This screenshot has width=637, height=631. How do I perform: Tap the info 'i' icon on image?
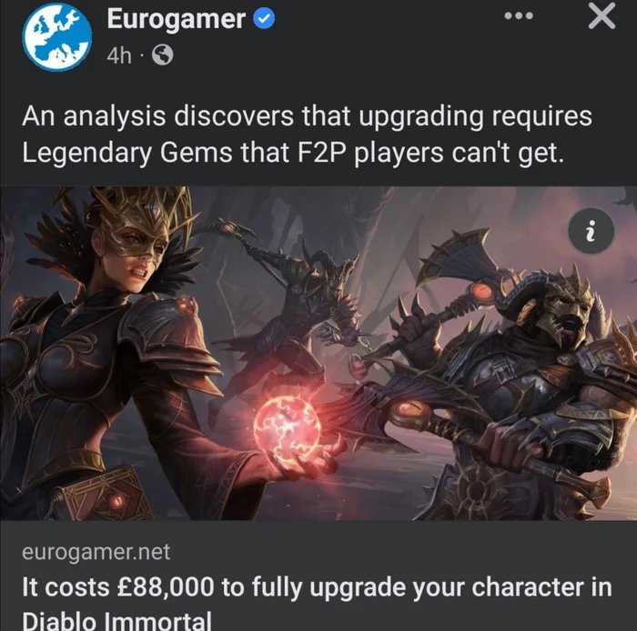[591, 231]
